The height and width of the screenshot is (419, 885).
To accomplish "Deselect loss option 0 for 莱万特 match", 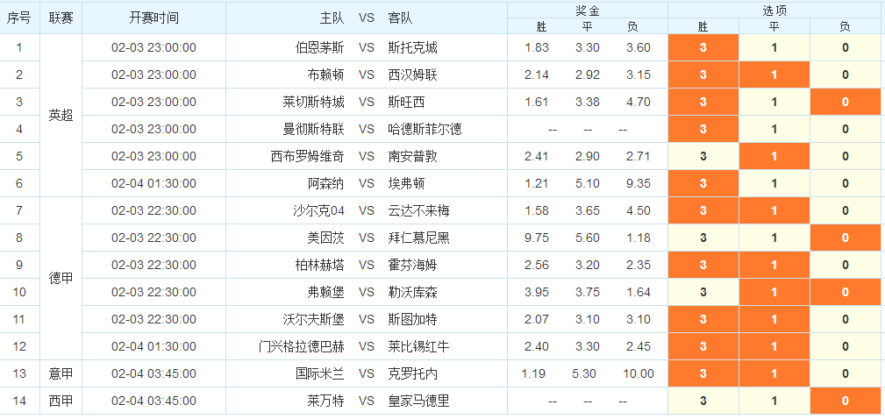I will click(x=846, y=401).
